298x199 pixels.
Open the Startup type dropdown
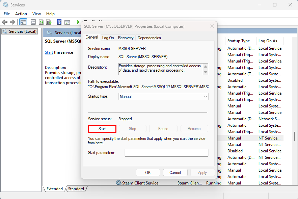pos(163,96)
